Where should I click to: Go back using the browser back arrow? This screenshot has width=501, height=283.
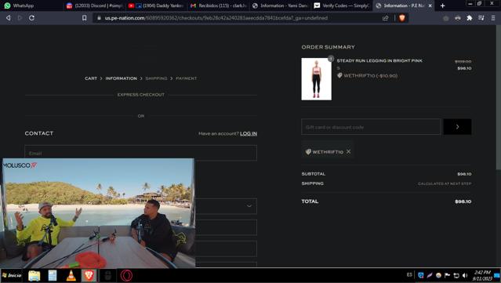(x=9, y=18)
